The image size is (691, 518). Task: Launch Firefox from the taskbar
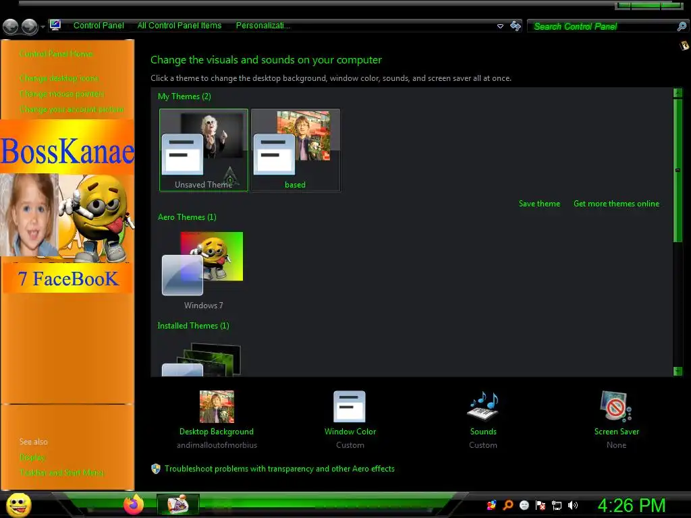click(x=134, y=505)
